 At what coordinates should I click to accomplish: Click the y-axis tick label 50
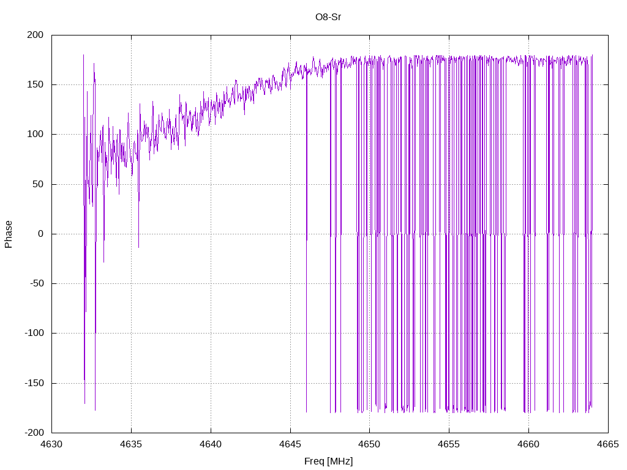pyautogui.click(x=38, y=184)
